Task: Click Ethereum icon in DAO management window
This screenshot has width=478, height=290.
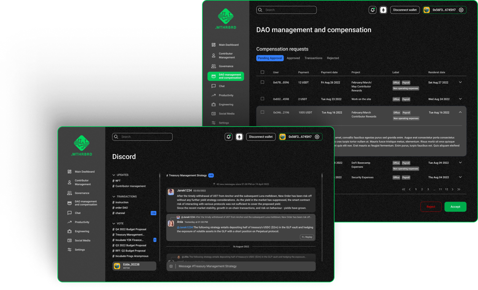Action: [383, 10]
